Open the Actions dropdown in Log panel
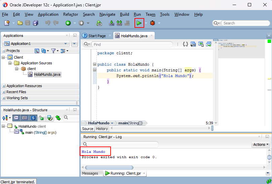 coord(261,144)
